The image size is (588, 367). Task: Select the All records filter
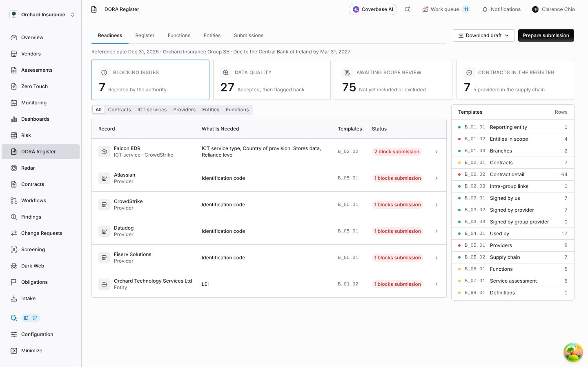[98, 110]
